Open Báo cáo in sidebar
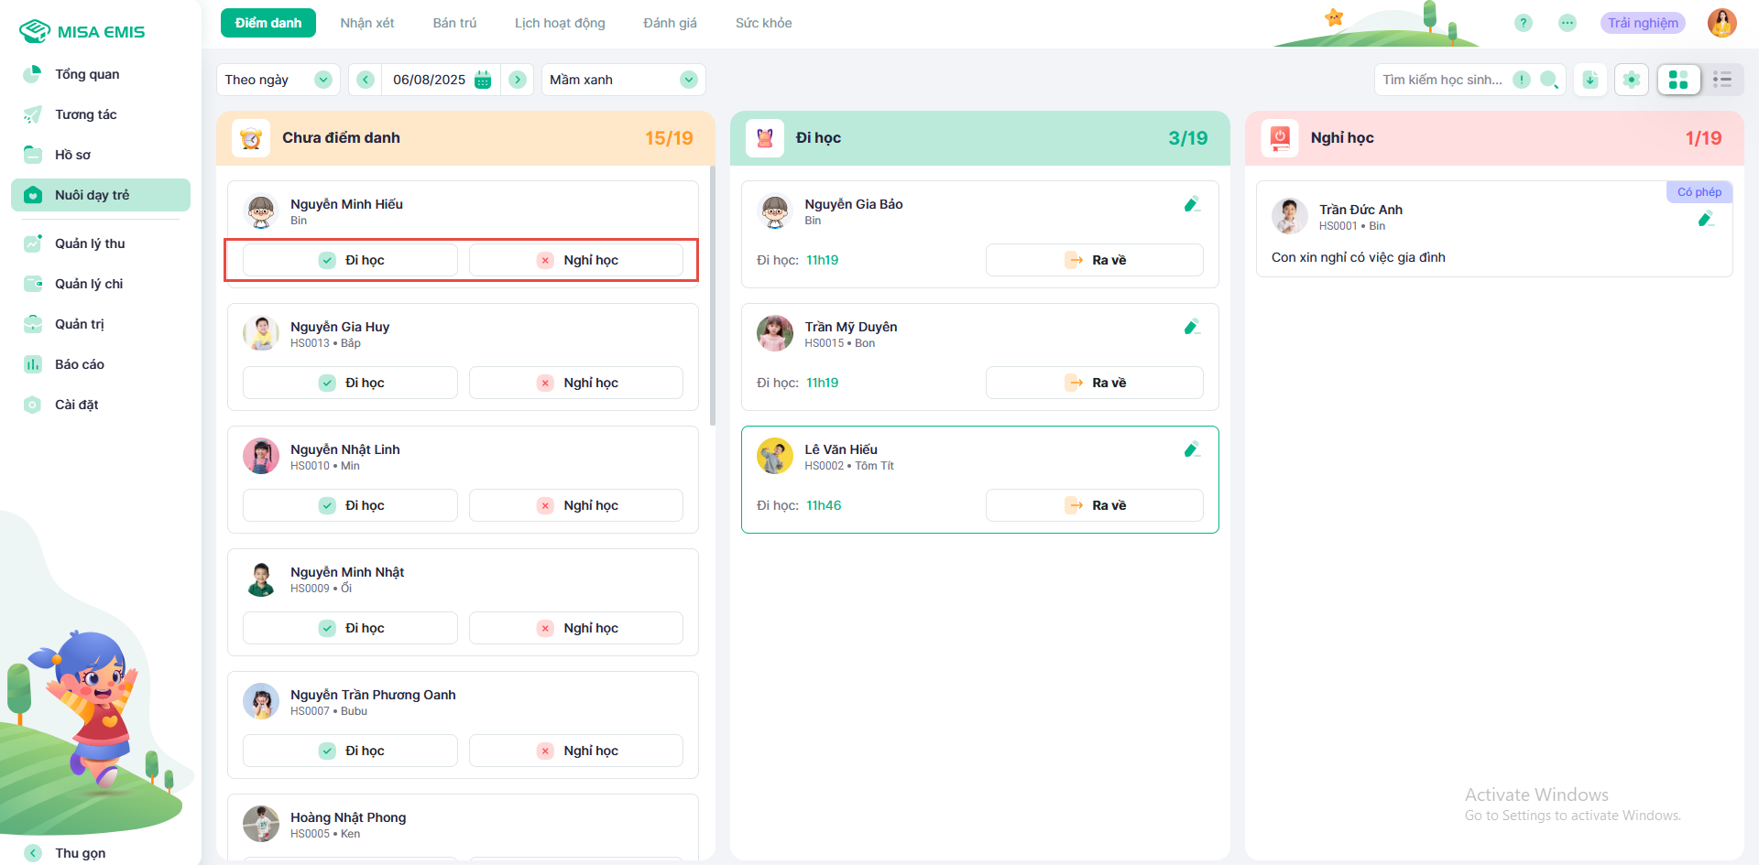This screenshot has width=1759, height=865. click(101, 364)
